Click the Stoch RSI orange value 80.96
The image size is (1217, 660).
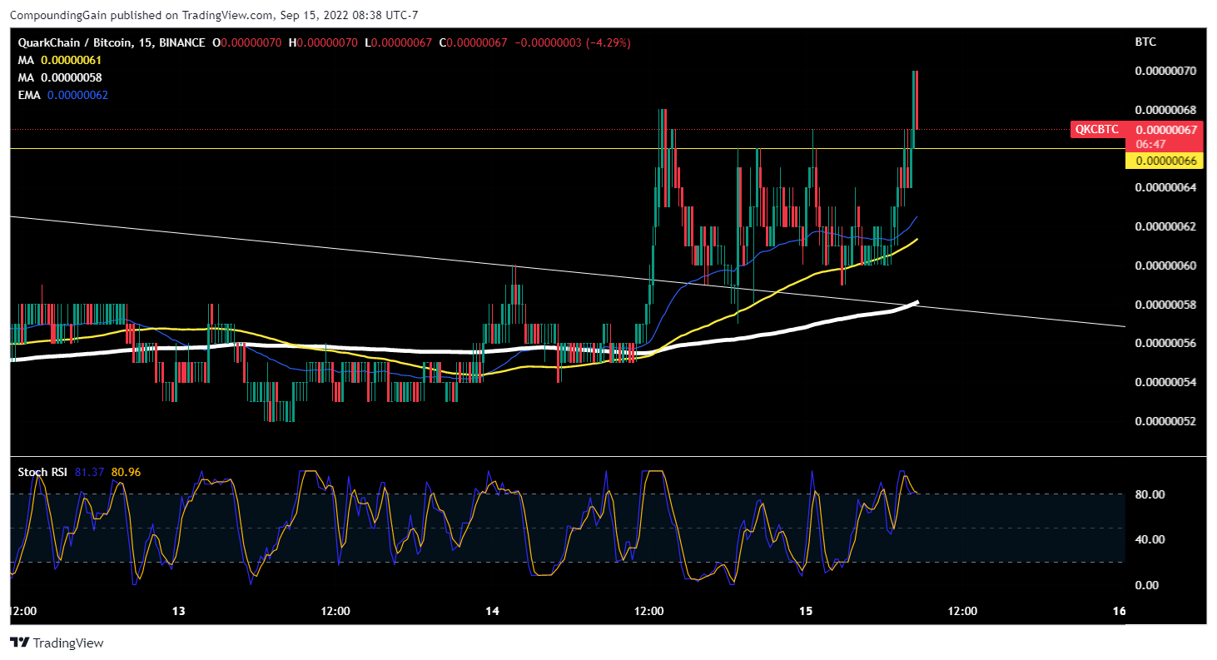[126, 472]
